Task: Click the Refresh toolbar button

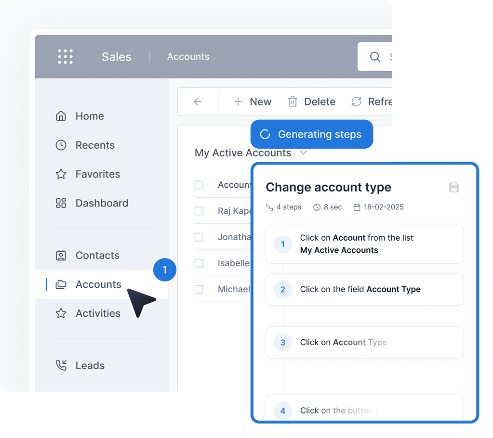Action: pyautogui.click(x=372, y=102)
